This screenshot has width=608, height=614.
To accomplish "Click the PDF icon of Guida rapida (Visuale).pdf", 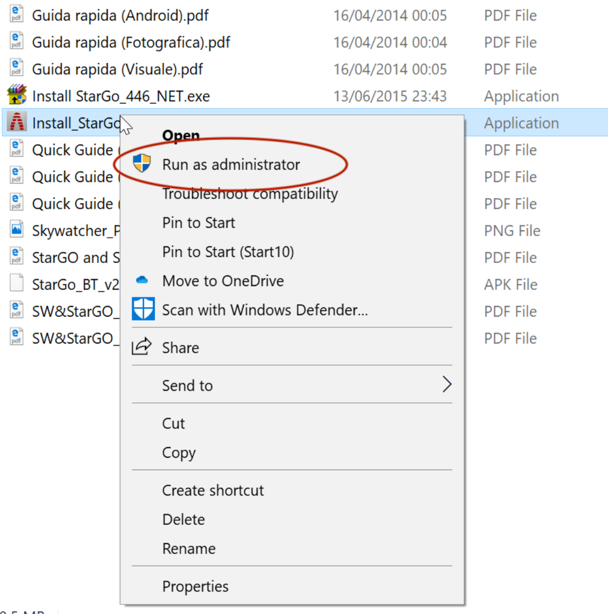I will 17,68.
